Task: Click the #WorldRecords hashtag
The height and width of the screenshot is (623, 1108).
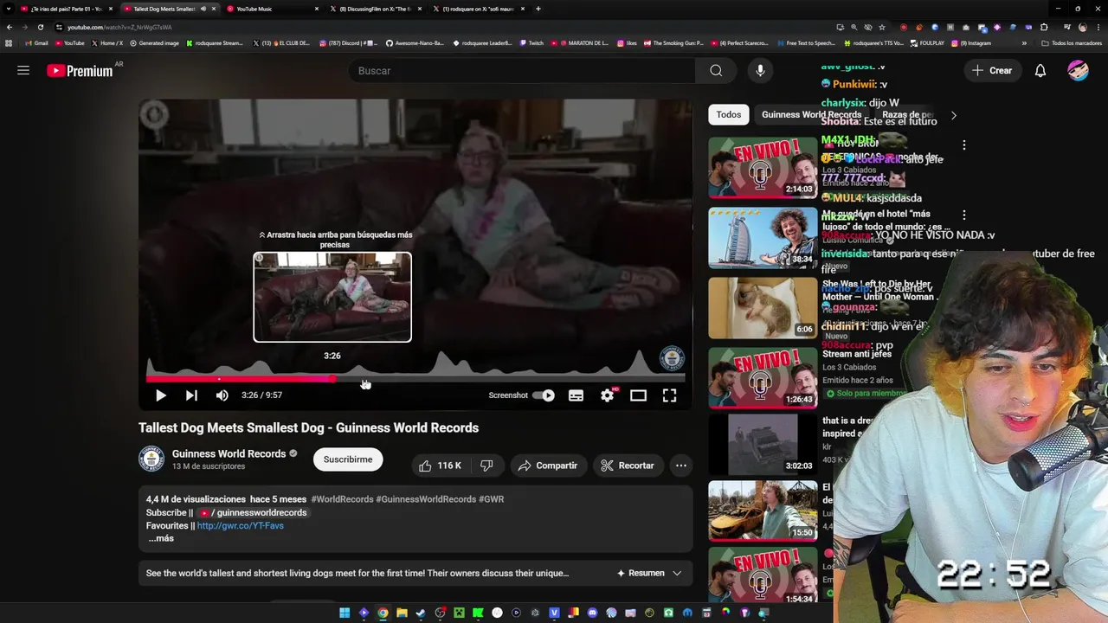Action: pos(342,499)
